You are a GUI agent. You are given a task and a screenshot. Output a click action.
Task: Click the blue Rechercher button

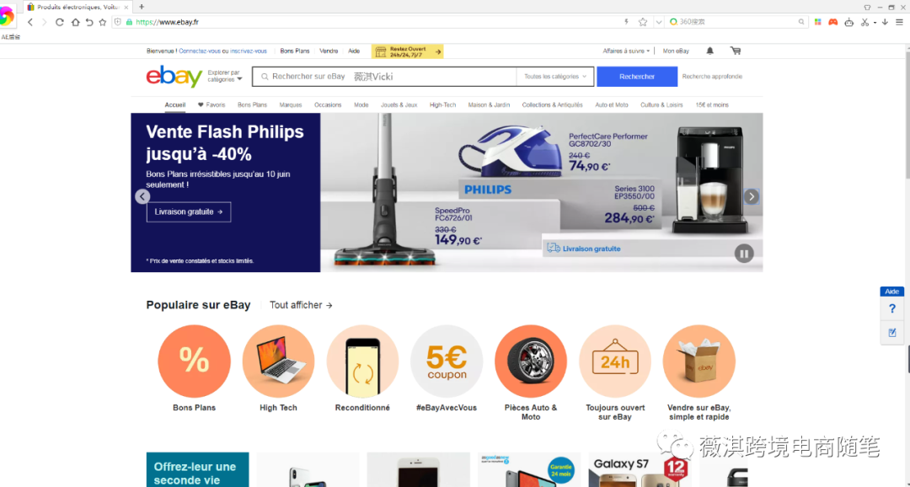[637, 77]
